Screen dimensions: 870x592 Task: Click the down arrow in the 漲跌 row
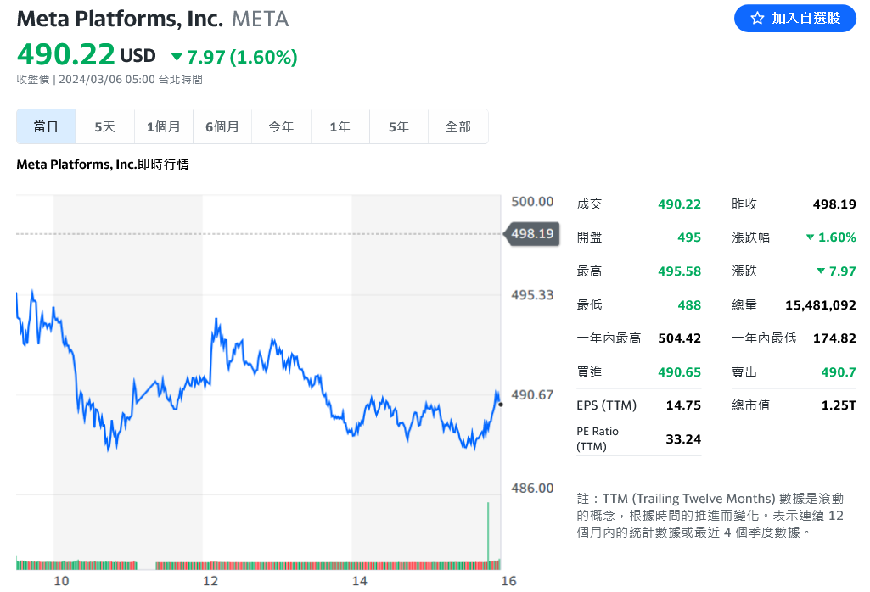[821, 271]
